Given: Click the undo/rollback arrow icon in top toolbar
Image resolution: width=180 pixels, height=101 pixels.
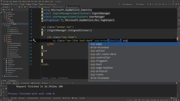Looking at the screenshot, I should tap(173, 4).
